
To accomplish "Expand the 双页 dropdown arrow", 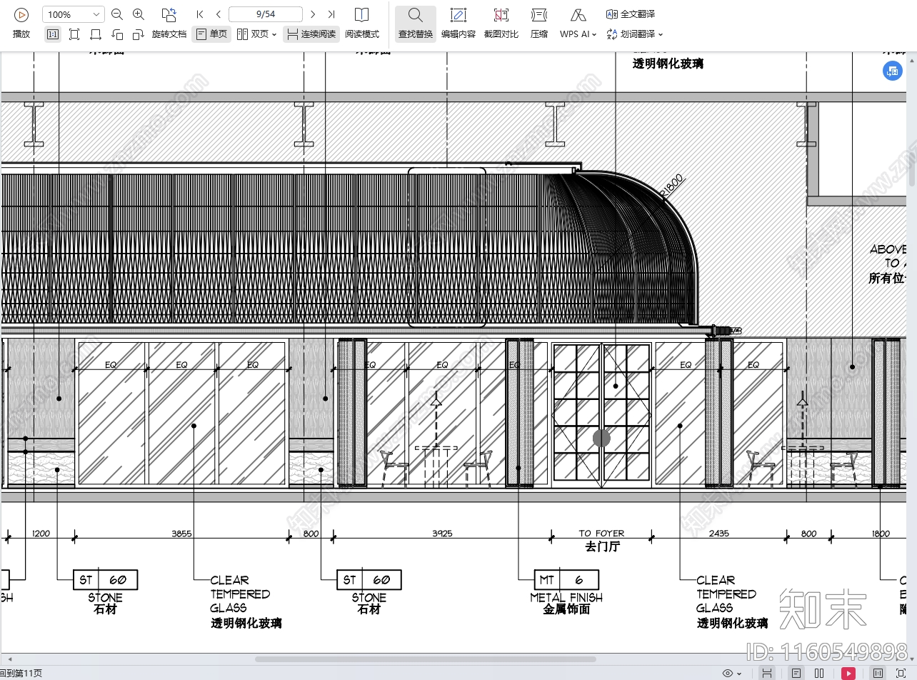I will click(x=274, y=34).
